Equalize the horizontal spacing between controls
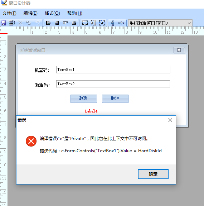Image resolution: width=204 pixels, height=206 pixels. [x=121, y=23]
